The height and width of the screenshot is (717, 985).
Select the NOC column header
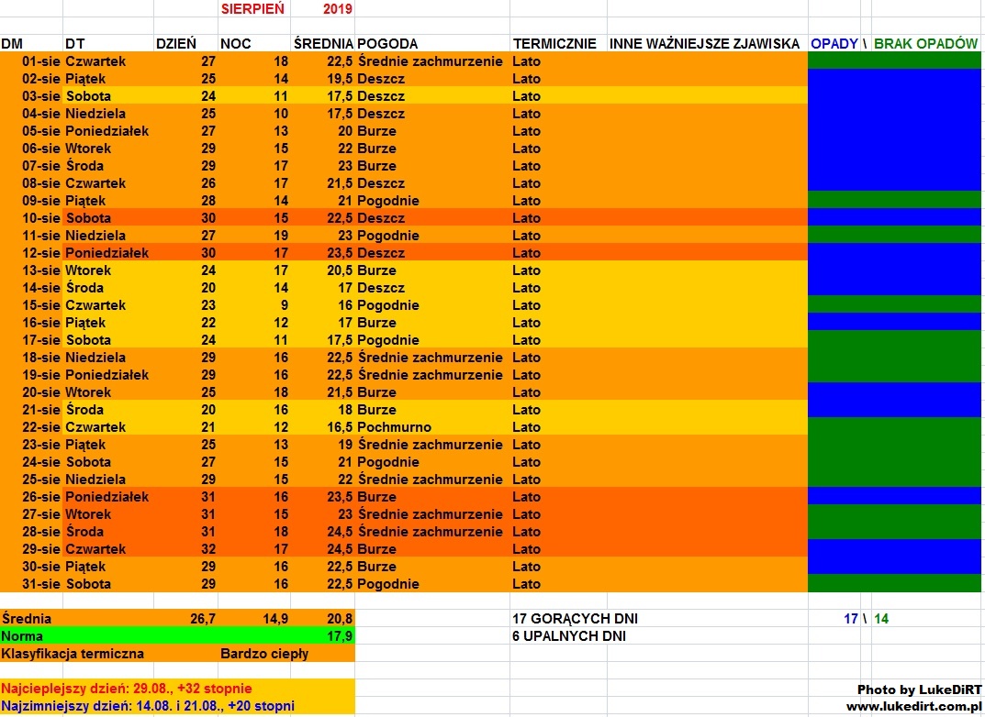[236, 44]
